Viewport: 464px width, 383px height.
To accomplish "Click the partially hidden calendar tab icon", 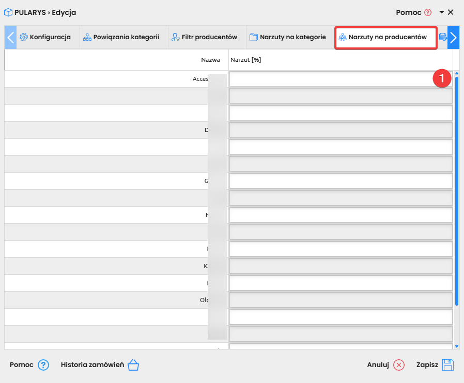I will [x=443, y=37].
